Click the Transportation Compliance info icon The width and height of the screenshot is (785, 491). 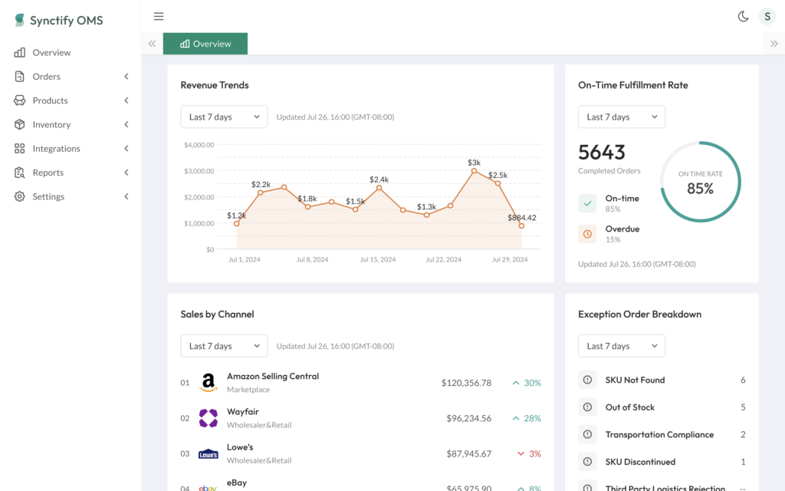tap(587, 434)
